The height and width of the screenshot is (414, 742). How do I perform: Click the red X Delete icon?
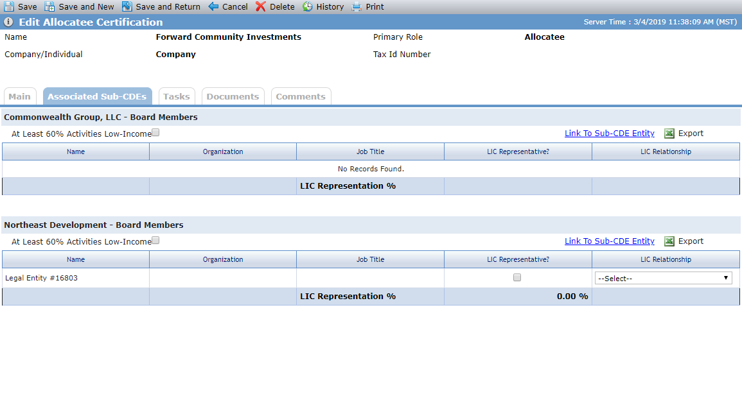click(x=261, y=6)
